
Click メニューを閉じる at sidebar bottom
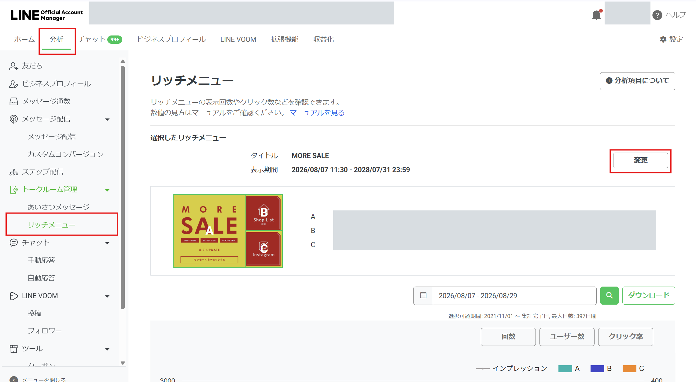tap(44, 380)
